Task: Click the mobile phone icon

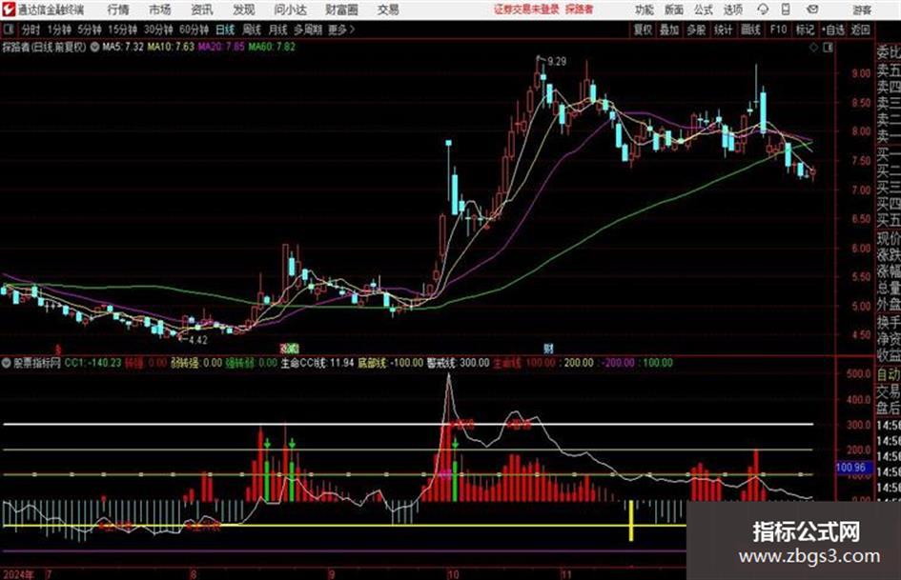Action: (786, 10)
